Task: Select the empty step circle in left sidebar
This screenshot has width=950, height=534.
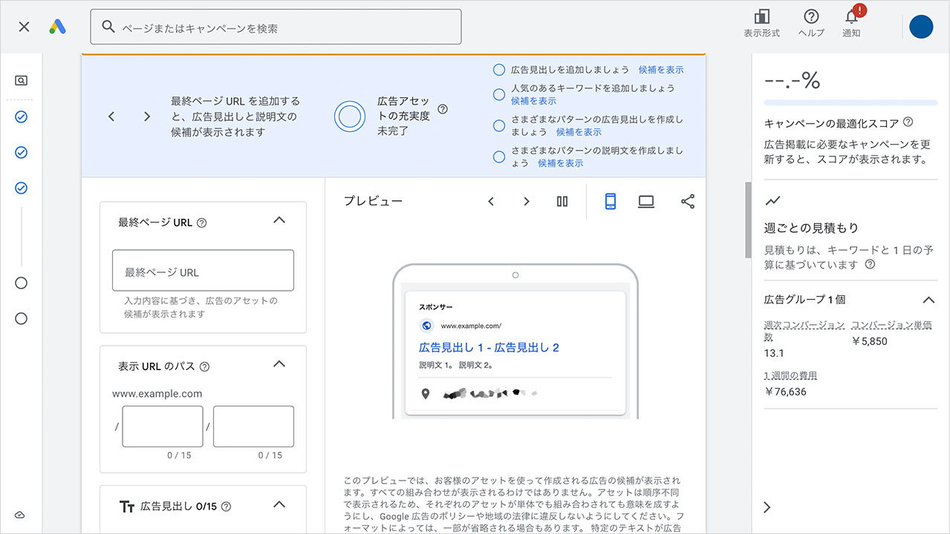Action: pos(22,283)
